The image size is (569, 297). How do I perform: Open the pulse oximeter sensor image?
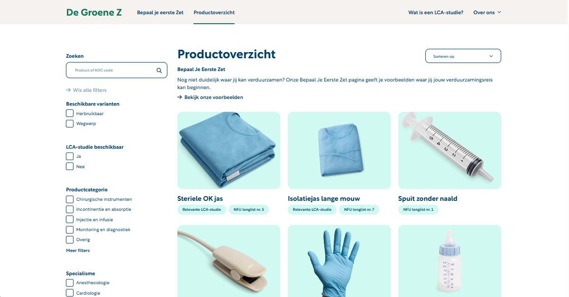coord(229,261)
